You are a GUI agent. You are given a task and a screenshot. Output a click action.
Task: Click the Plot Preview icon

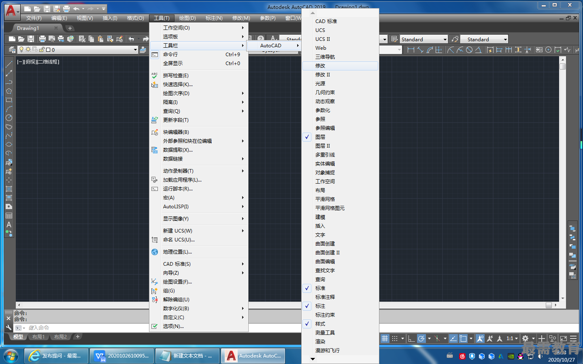pos(51,39)
